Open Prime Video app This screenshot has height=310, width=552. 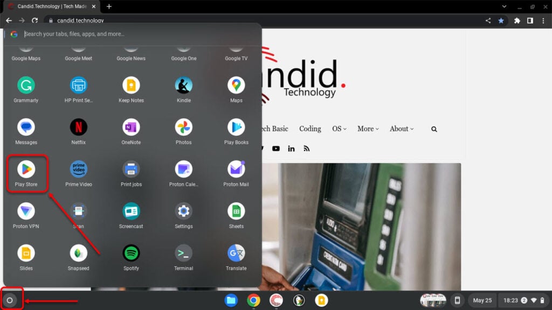[79, 170]
